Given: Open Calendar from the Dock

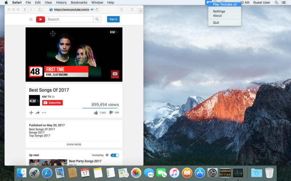Looking at the screenshot, I should click(85, 173).
